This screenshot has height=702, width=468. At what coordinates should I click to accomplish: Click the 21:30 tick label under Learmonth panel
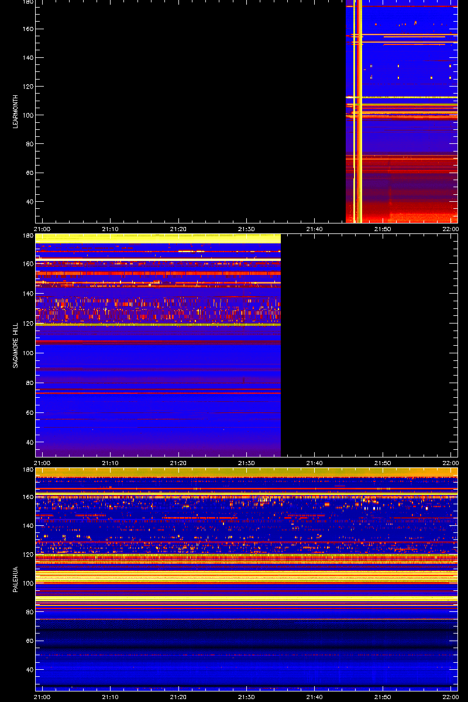tap(246, 229)
